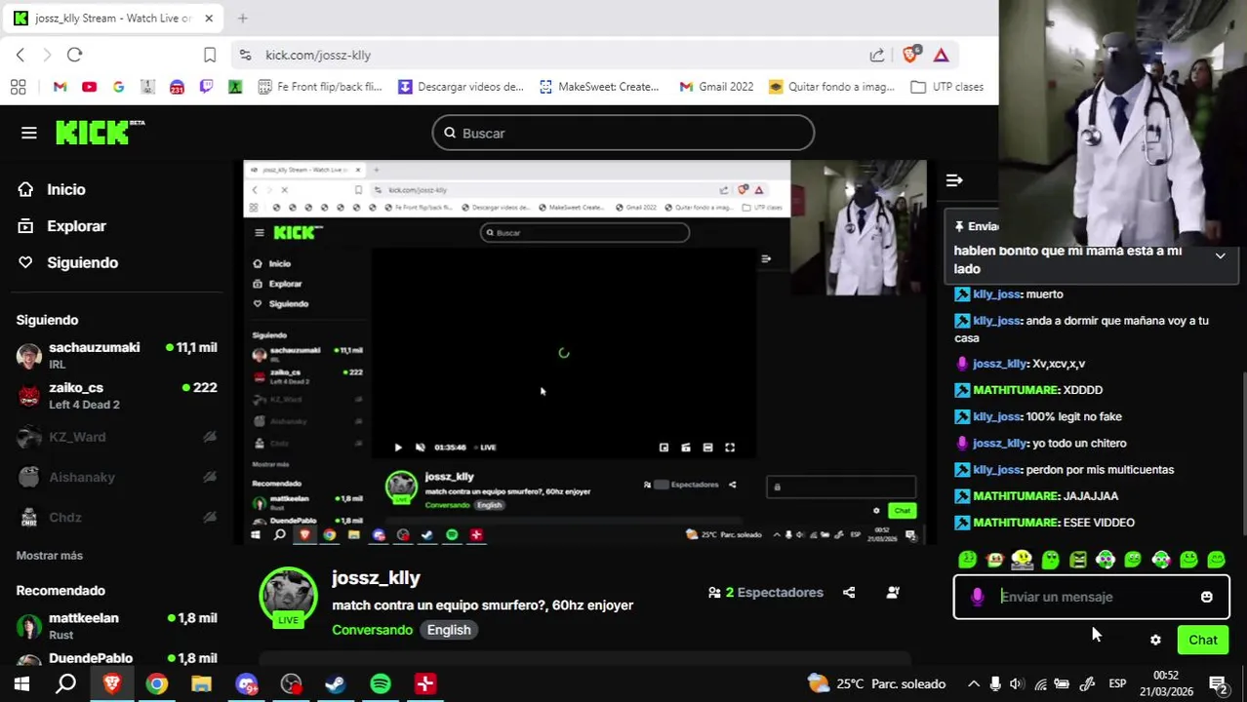1247x702 pixels.
Task: Open the Conversando category link
Action: click(x=372, y=630)
